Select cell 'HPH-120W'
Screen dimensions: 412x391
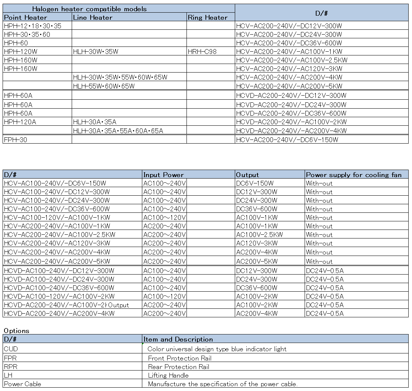point(37,51)
